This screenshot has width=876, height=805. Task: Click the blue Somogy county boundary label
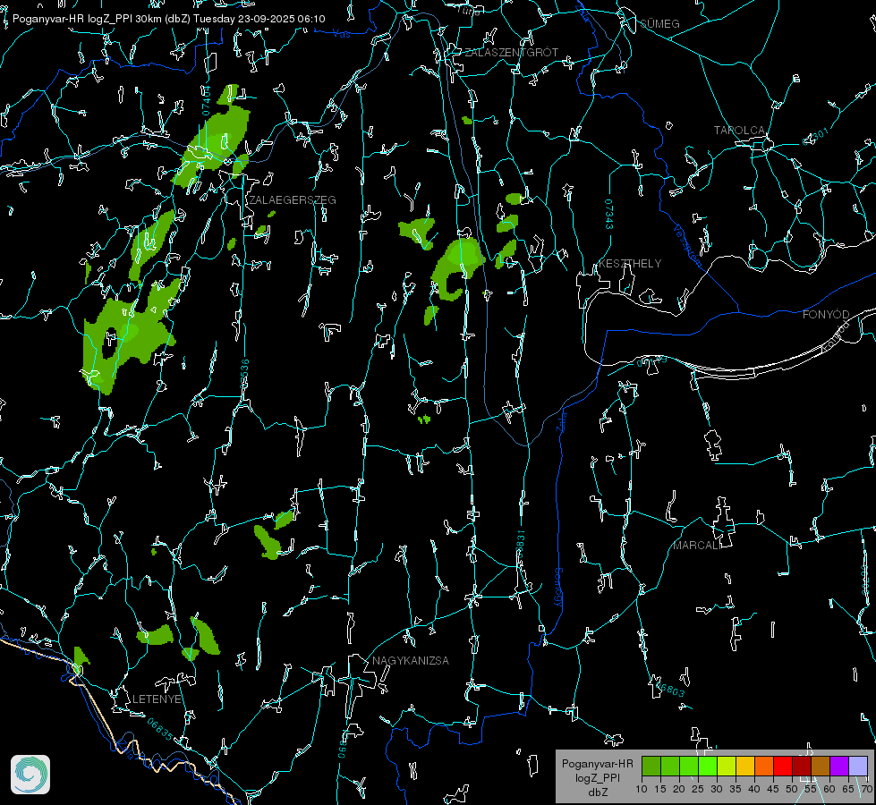pos(558,588)
